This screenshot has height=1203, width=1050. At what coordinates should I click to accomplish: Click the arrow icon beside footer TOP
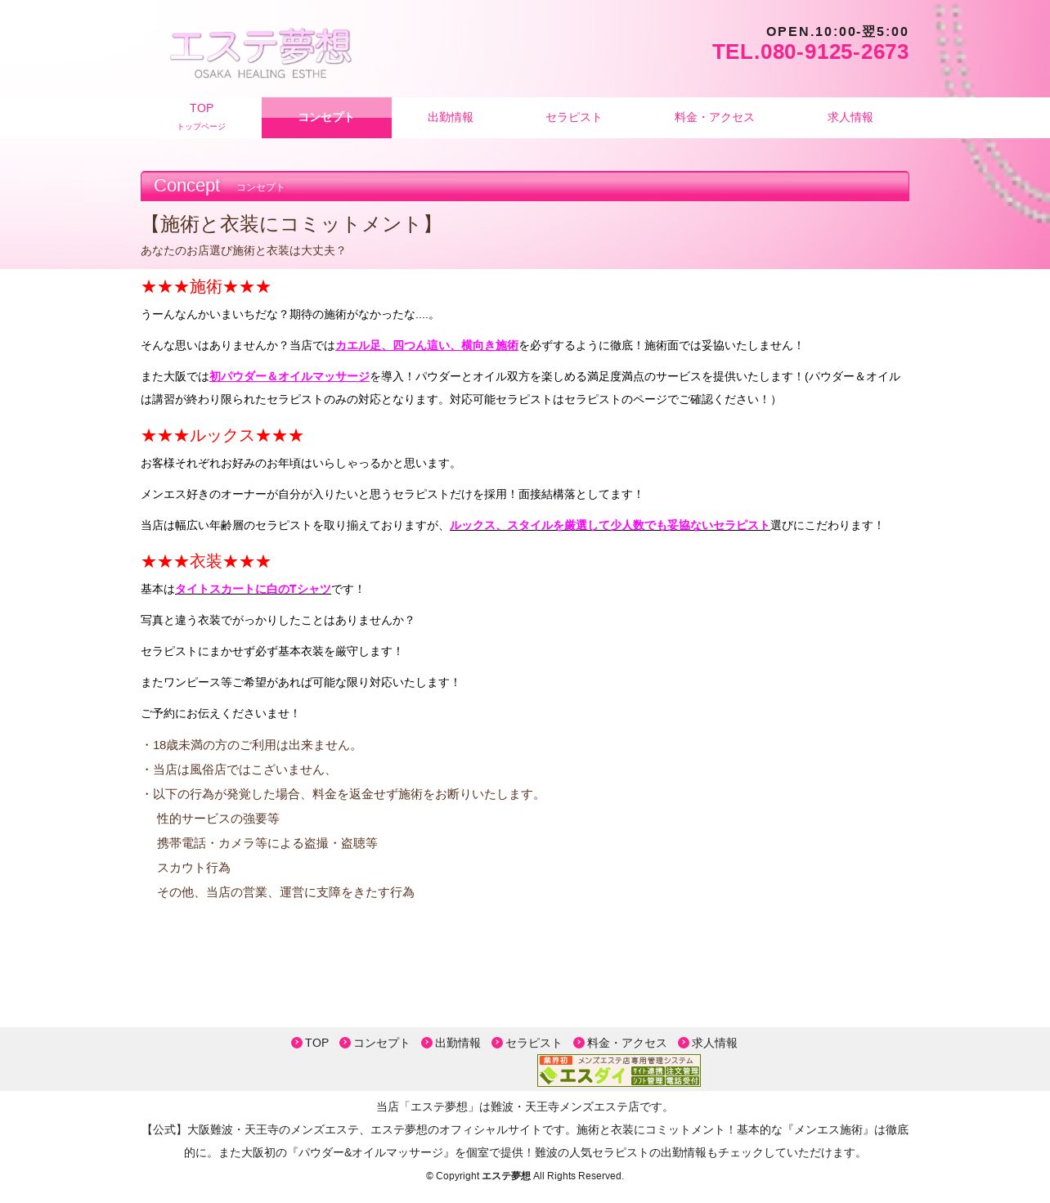pos(297,1043)
